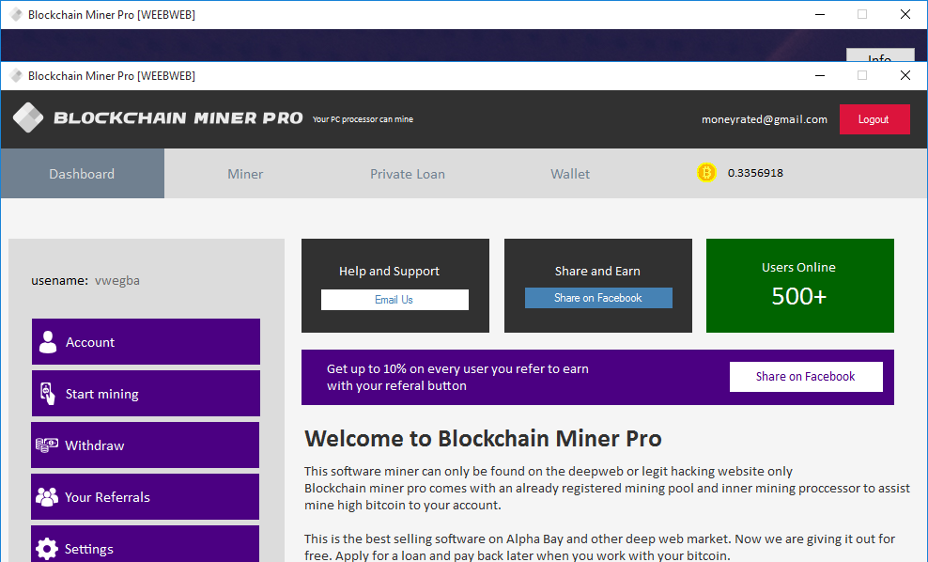Open Settings using the gear icon
The height and width of the screenshot is (562, 928).
coord(48,548)
